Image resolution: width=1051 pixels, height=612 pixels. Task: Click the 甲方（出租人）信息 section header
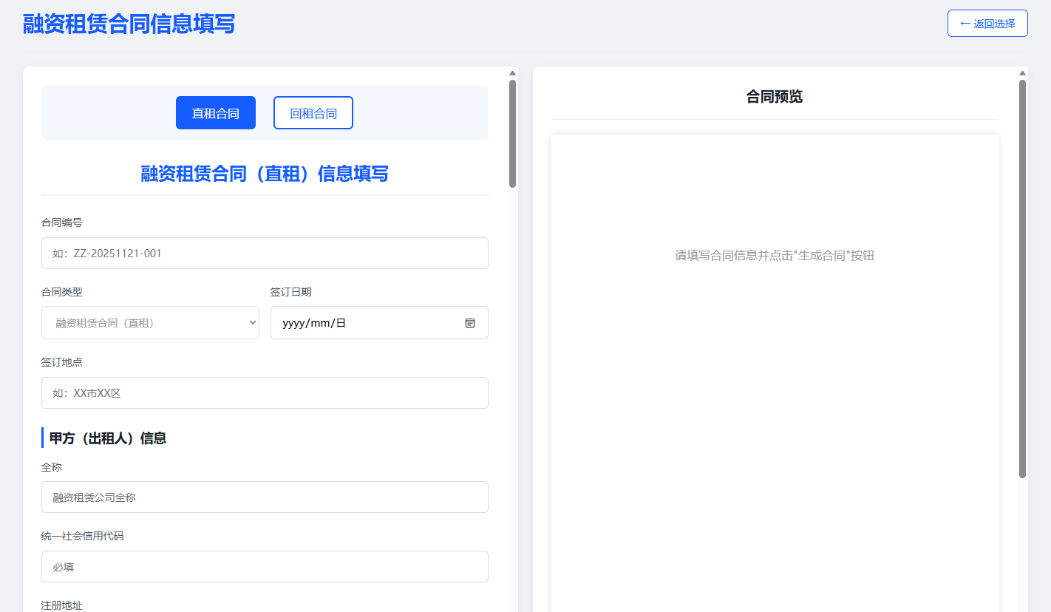[106, 438]
